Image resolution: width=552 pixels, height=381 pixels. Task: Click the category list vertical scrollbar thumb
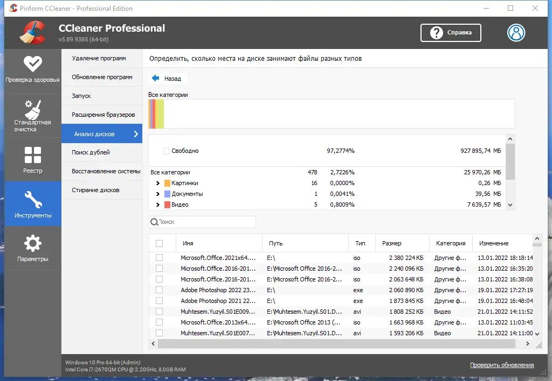(510, 161)
